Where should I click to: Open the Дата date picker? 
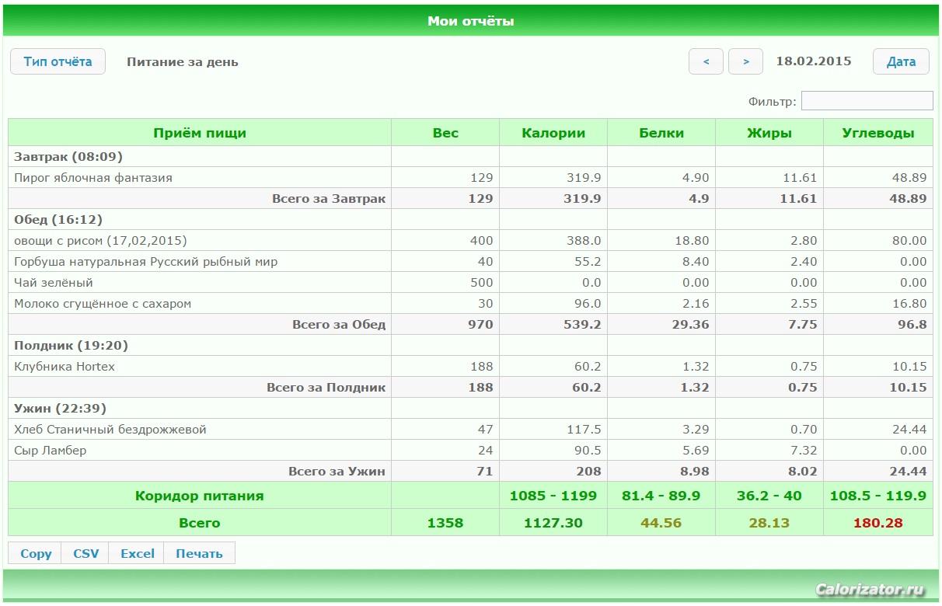[x=901, y=61]
